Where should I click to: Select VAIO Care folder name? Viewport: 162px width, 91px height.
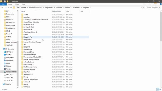pyautogui.click(x=27, y=87)
